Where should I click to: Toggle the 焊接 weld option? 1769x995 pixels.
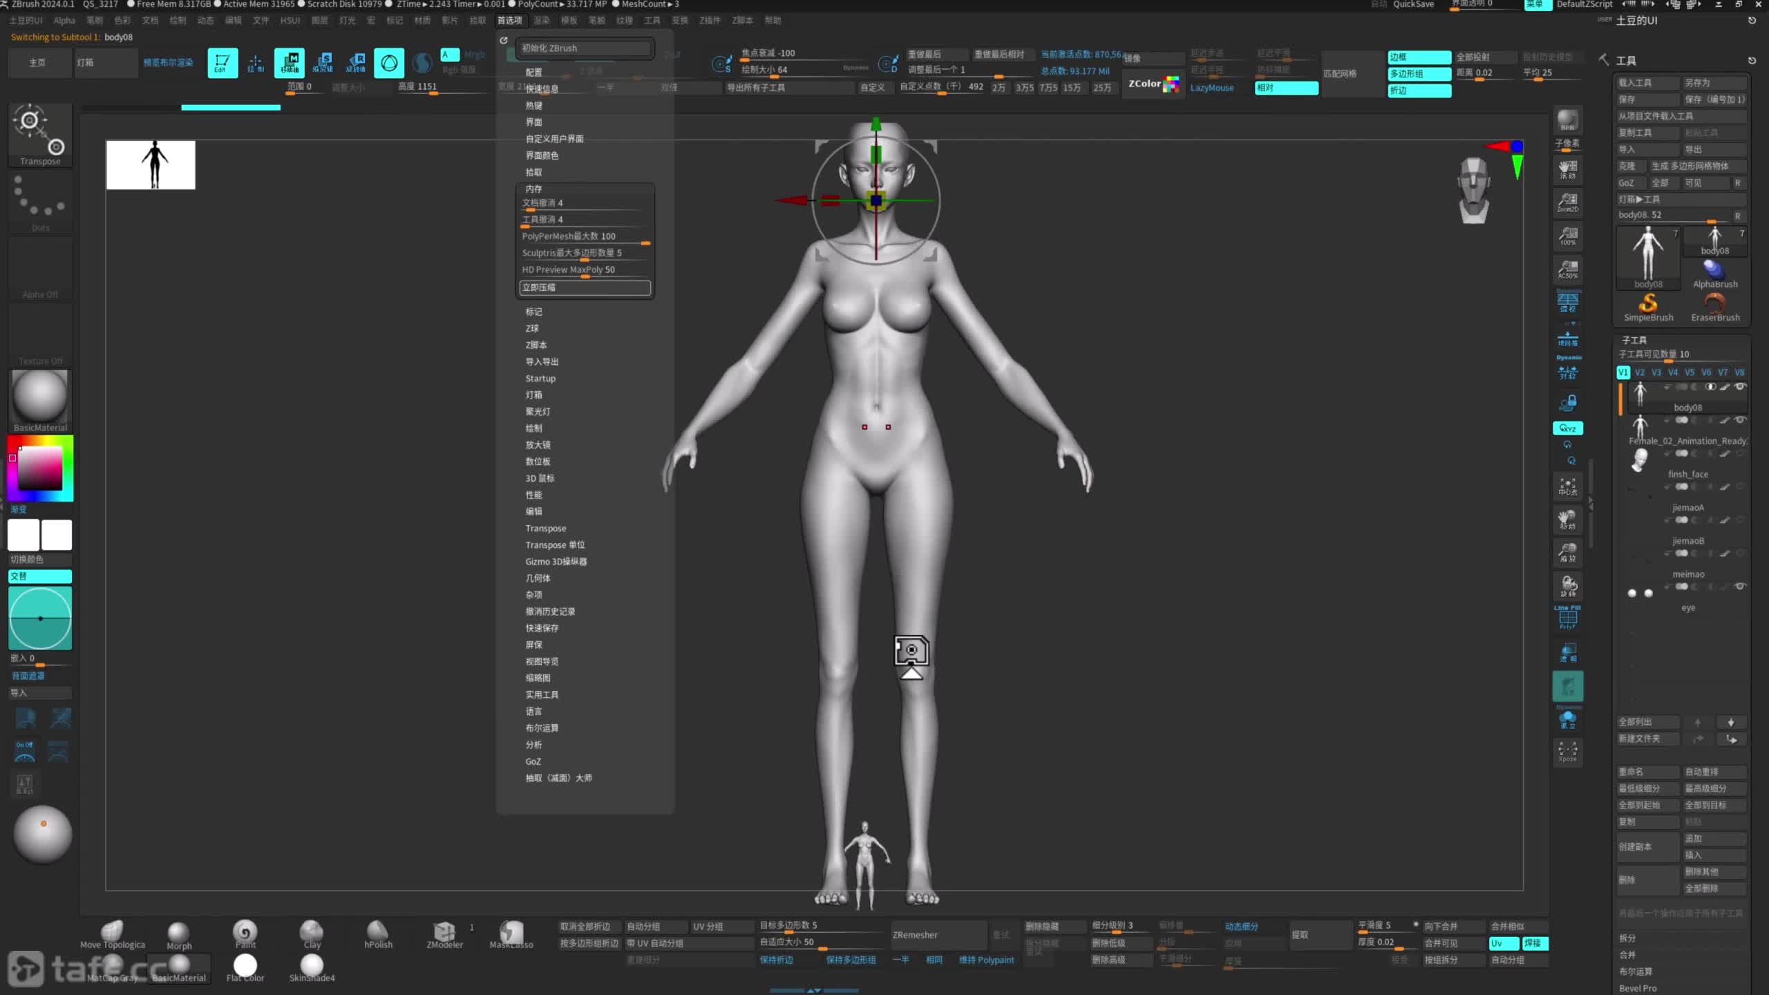pyautogui.click(x=1535, y=943)
